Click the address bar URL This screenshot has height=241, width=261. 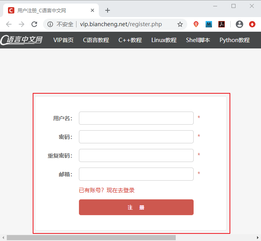[121, 24]
